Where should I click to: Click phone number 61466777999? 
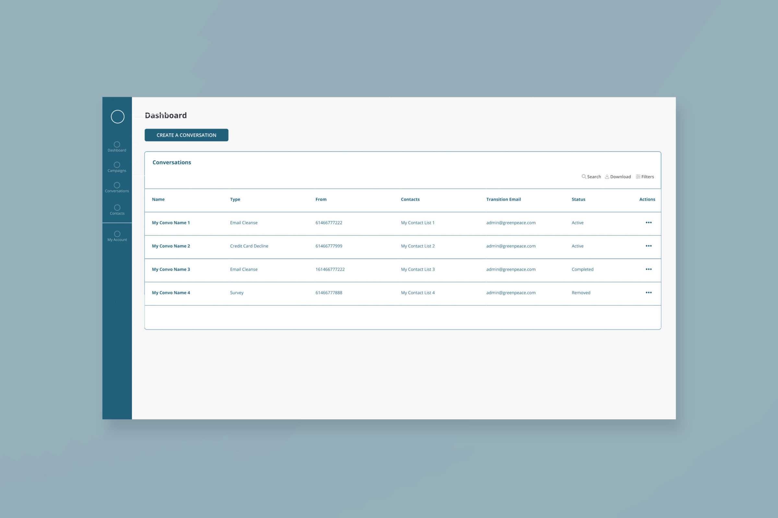coord(329,246)
